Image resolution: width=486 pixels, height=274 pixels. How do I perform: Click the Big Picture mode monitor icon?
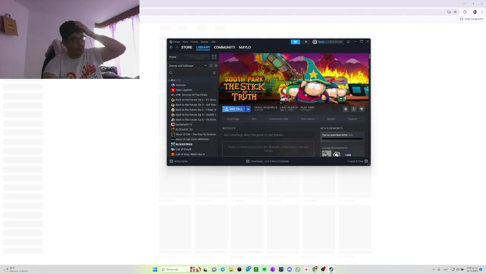pos(348,42)
